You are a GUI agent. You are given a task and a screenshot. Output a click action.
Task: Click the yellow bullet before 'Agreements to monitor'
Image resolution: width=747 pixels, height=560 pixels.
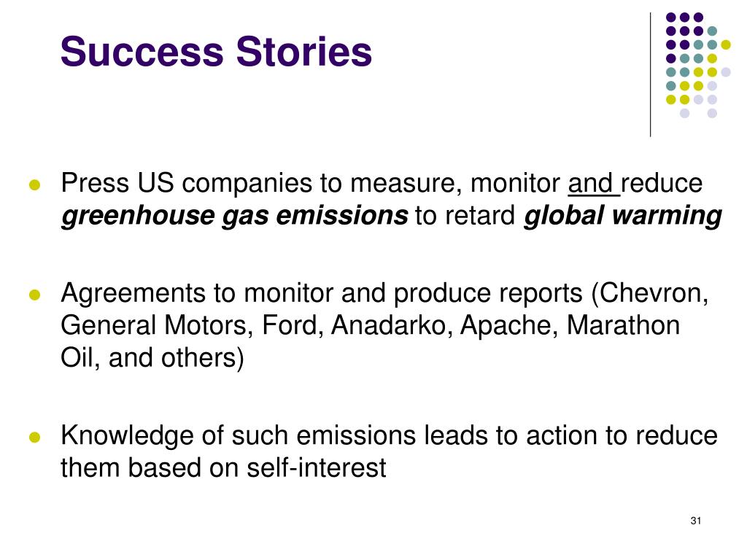click(35, 295)
